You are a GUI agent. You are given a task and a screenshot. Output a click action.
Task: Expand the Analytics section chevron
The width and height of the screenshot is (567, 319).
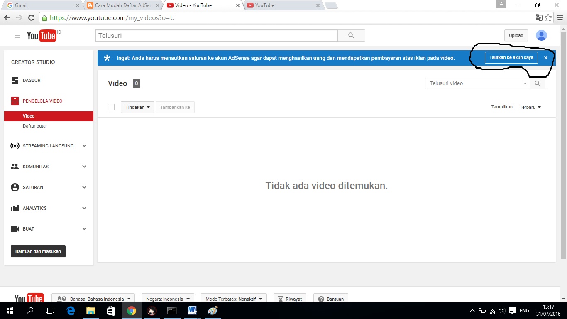pyautogui.click(x=84, y=208)
